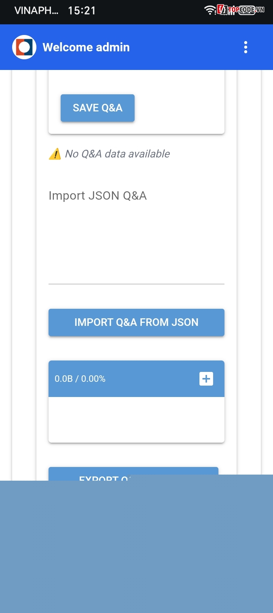Tap the app logo beside Welcome admin
This screenshot has height=613, width=273.
(x=24, y=47)
